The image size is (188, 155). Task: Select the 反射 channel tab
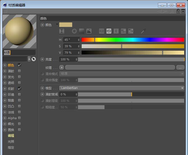11,89
